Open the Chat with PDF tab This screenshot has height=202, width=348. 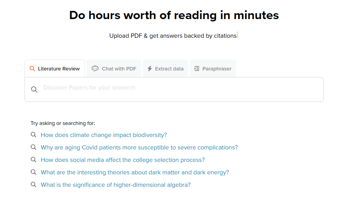point(119,69)
